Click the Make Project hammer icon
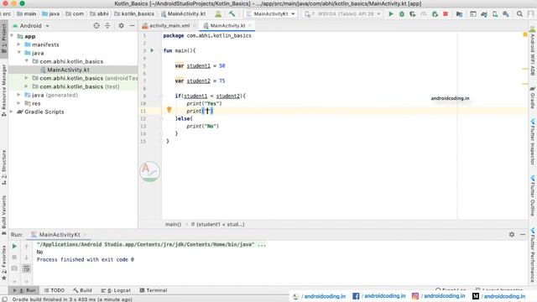537x302 pixels. pyautogui.click(x=232, y=13)
